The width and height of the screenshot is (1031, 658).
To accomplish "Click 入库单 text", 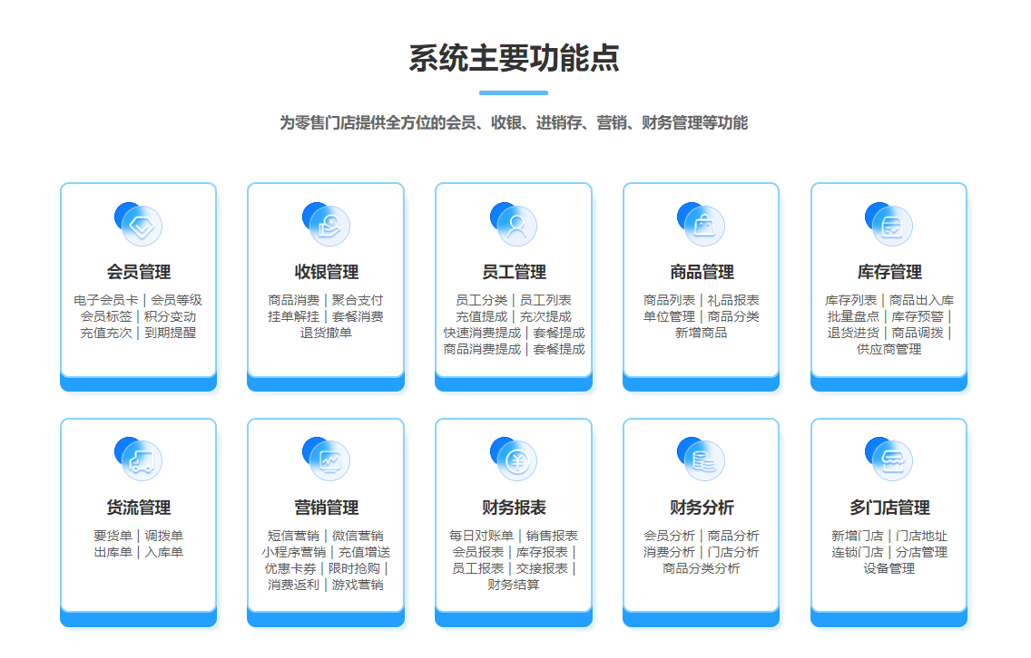I will 163,552.
